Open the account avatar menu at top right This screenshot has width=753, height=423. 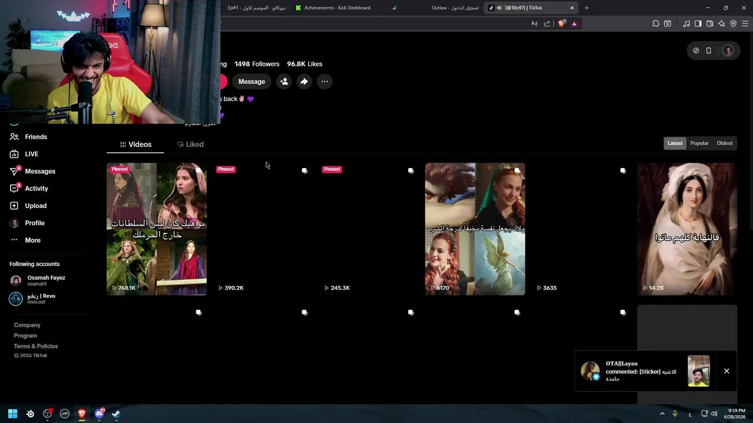click(728, 51)
